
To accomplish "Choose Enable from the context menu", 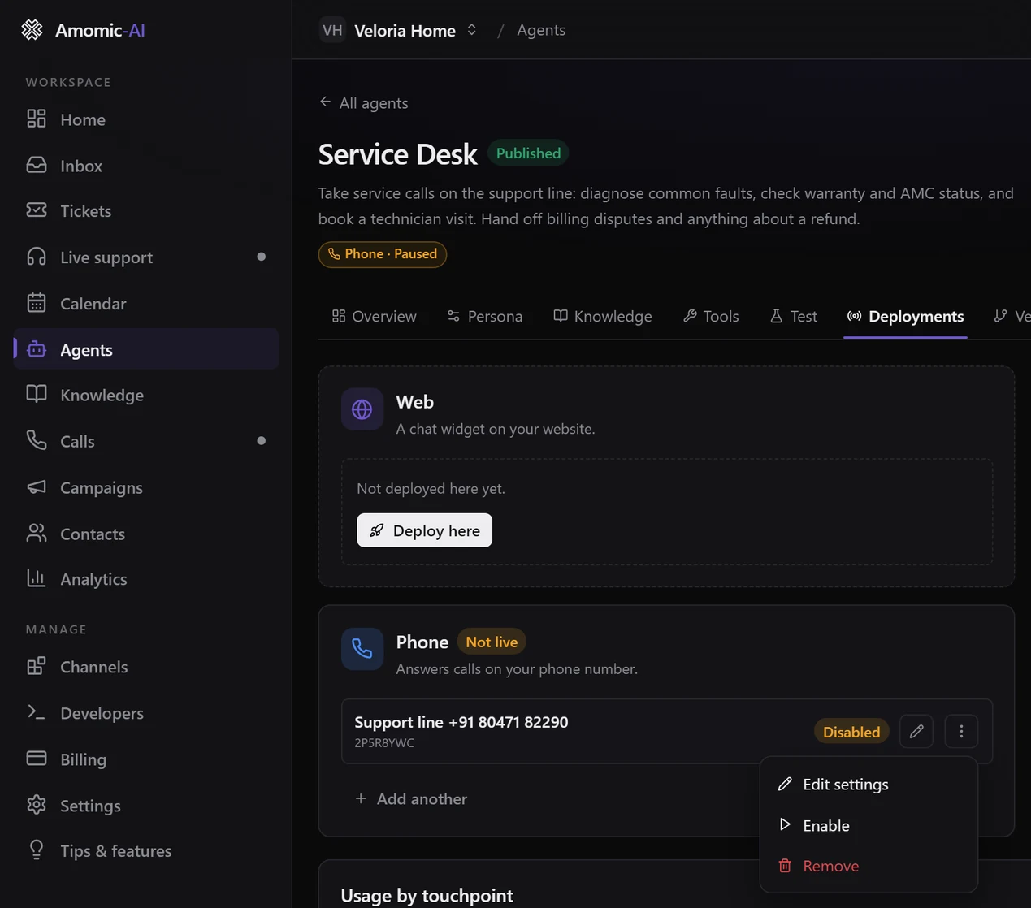I will point(869,825).
